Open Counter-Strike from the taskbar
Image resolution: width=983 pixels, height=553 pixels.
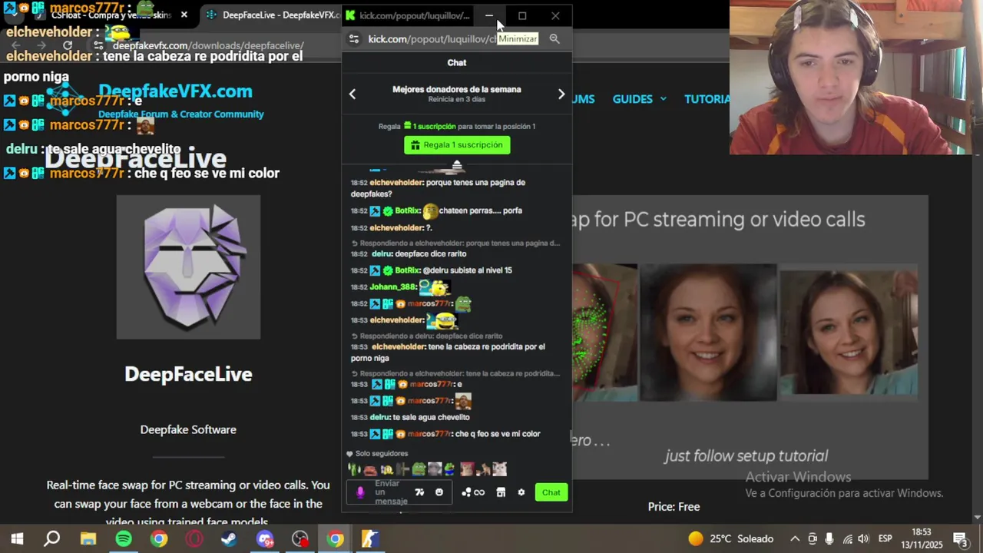point(370,539)
